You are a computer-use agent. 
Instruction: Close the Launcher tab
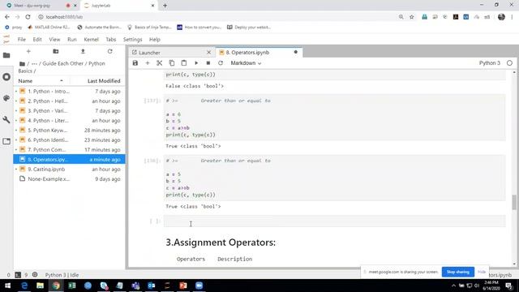tap(209, 53)
